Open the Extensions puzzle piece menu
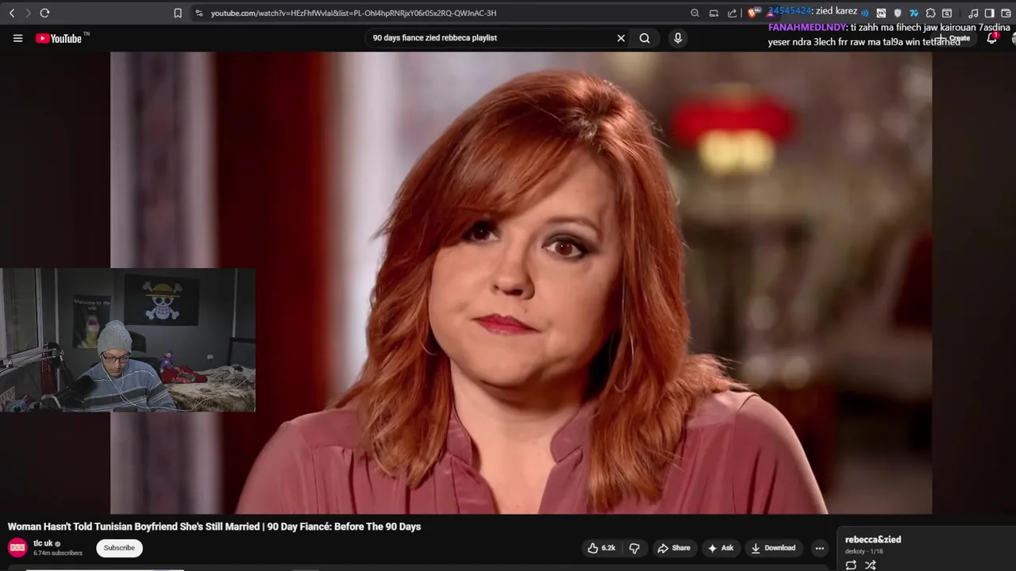 point(930,13)
